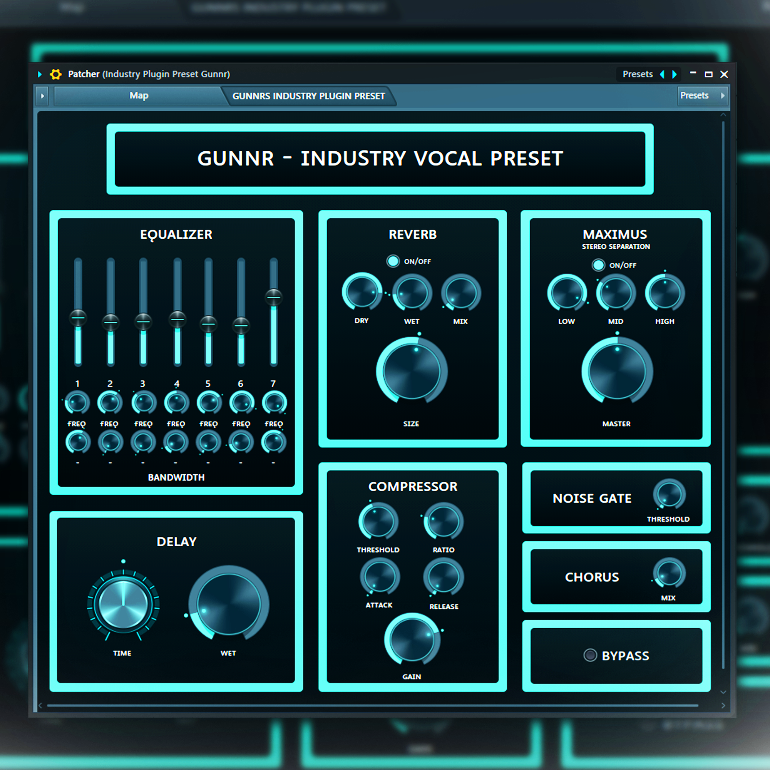Open the Presets dropdown in the tab bar
This screenshot has width=770, height=770.
pyautogui.click(x=702, y=95)
